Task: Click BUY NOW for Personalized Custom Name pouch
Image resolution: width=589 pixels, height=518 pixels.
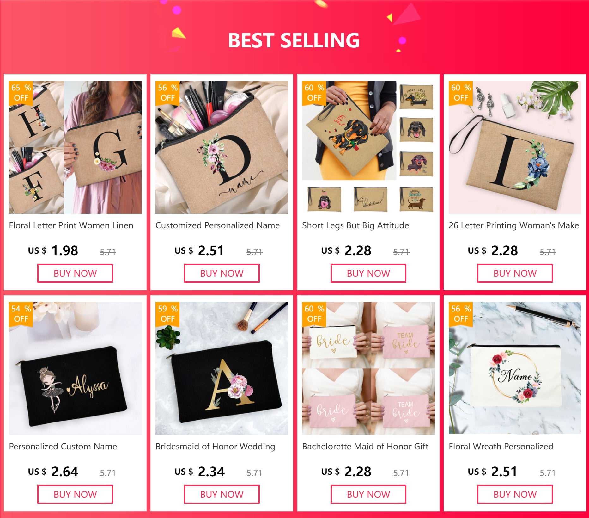Action: [x=75, y=494]
